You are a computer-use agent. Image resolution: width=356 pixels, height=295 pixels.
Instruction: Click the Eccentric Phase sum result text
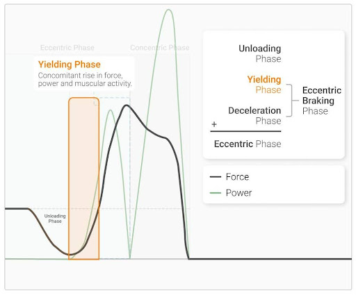pos(248,144)
